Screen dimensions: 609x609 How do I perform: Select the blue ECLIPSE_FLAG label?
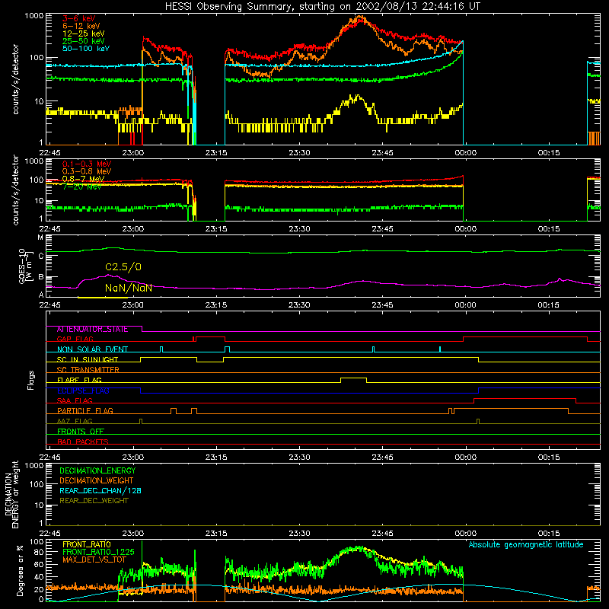pyautogui.click(x=83, y=391)
